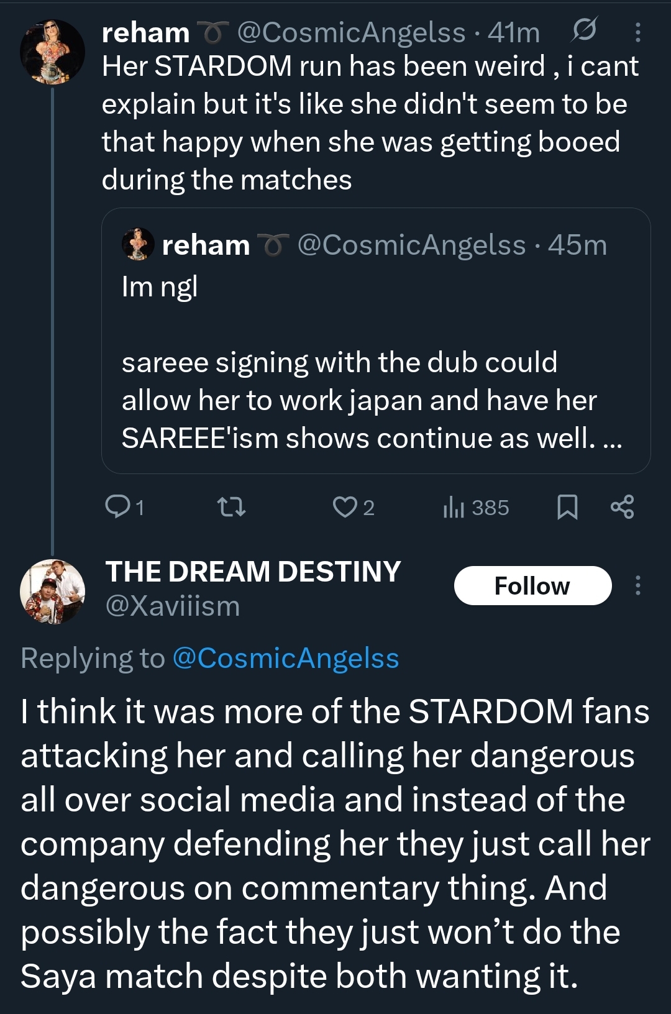Tap THE DREAM DESTINY profile picture

click(x=52, y=591)
